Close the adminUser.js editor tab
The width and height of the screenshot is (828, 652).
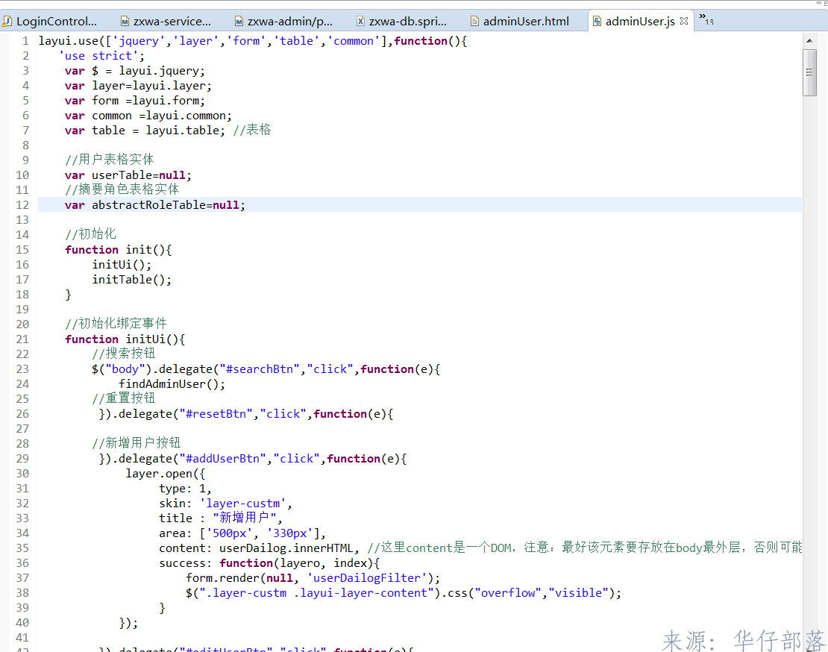coord(684,21)
